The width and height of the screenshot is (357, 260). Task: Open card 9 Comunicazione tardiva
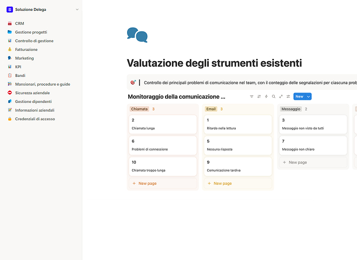click(238, 166)
